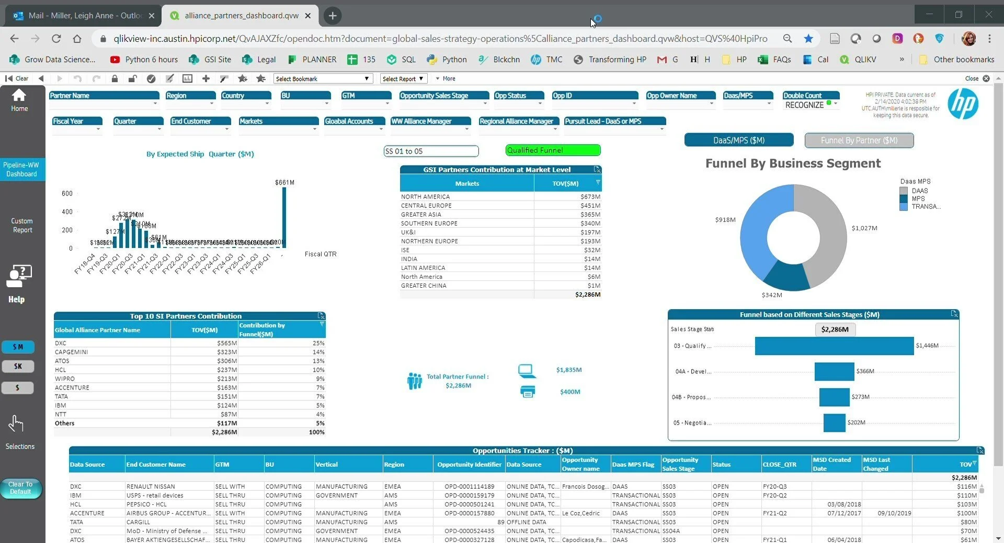This screenshot has width=1004, height=543.
Task: Click the SS 01 to 05 field
Action: coord(431,151)
